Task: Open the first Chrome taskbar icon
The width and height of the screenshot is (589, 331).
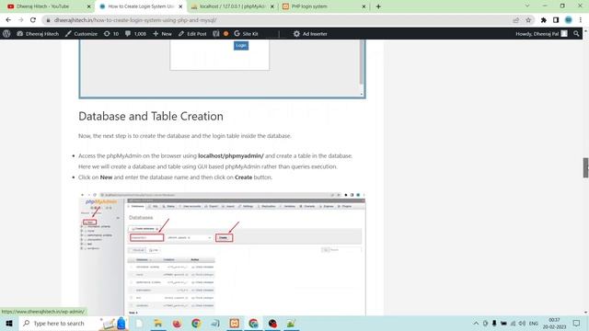Action: point(196,323)
